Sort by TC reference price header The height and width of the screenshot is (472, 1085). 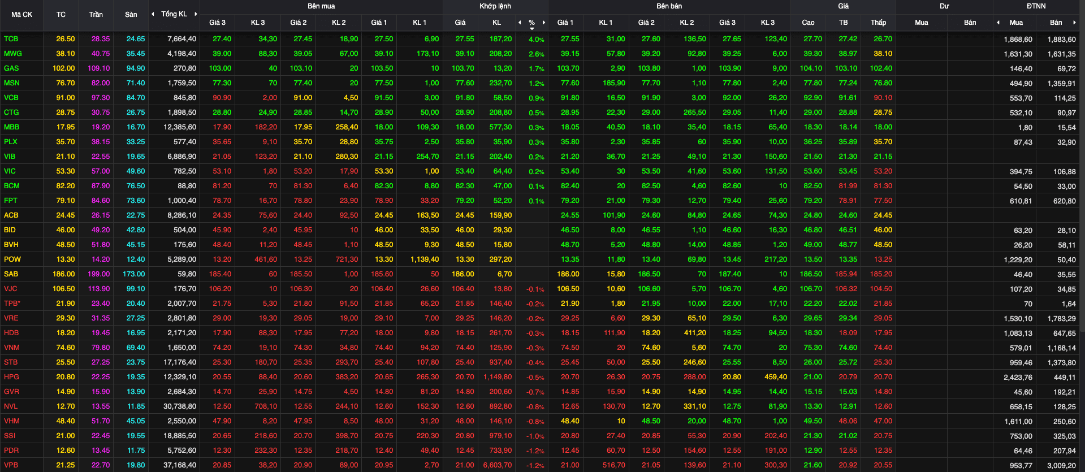tap(61, 15)
